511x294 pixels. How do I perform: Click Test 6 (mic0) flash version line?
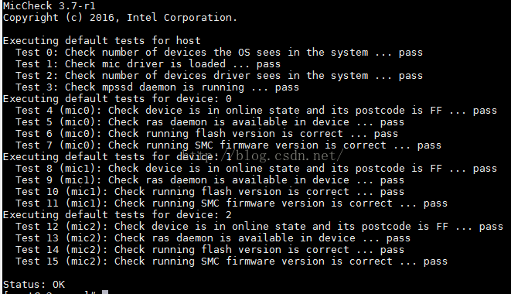(x=206, y=134)
